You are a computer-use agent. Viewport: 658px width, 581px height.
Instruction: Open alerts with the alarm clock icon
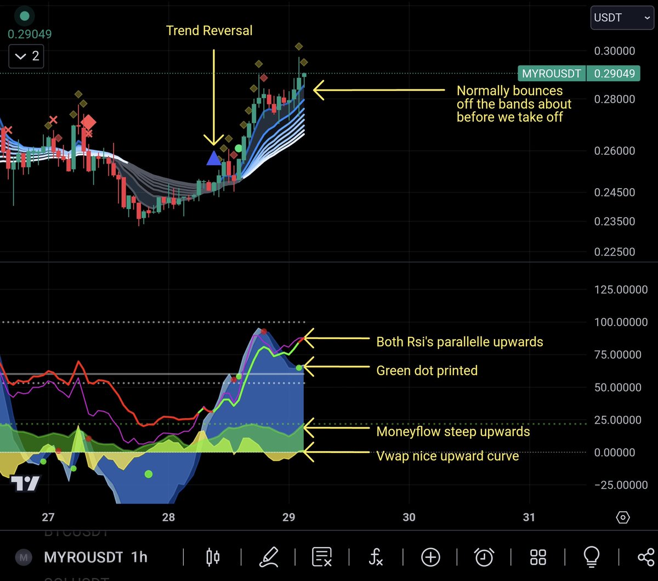click(x=484, y=557)
